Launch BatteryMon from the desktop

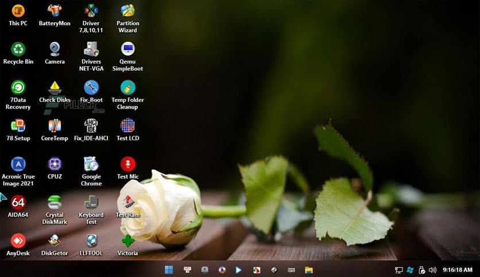tap(55, 11)
